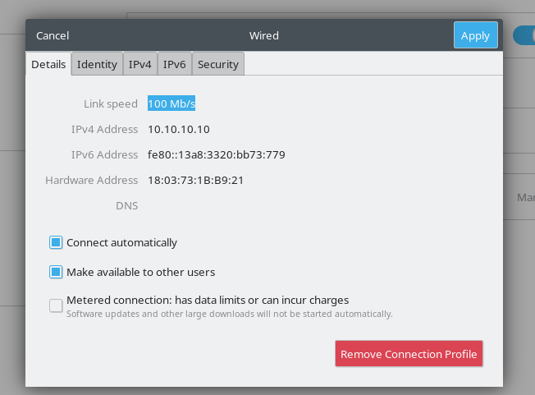
Task: Disable Connect automatically checkbox
Action: tap(56, 242)
